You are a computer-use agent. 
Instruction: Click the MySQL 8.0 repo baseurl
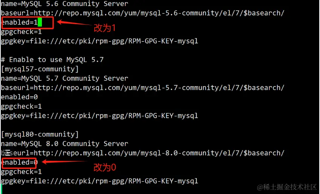click(x=142, y=153)
